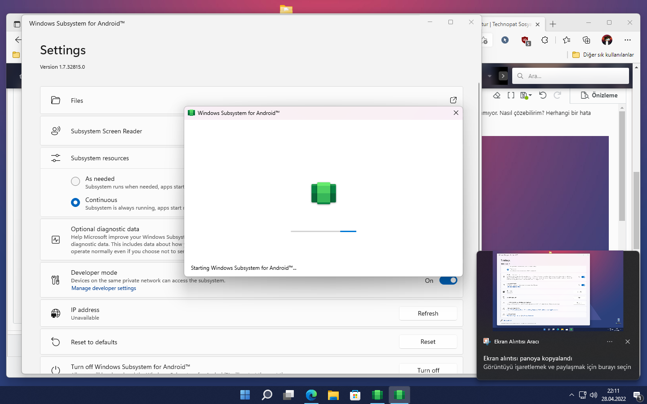
Task: Go back in the Edge browser
Action: [x=18, y=40]
